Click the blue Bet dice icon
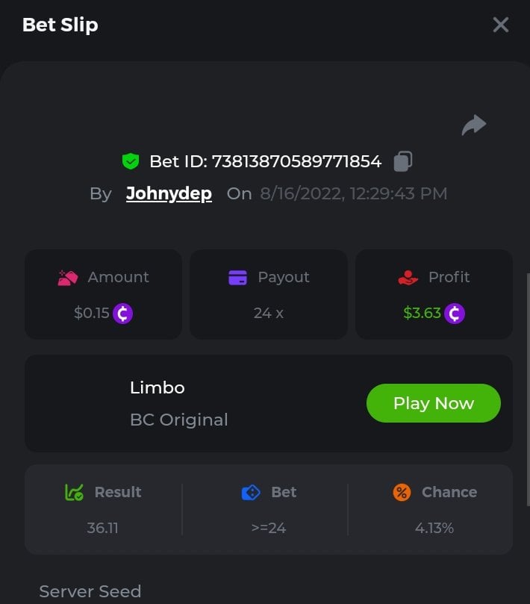The width and height of the screenshot is (530, 604). pyautogui.click(x=251, y=492)
